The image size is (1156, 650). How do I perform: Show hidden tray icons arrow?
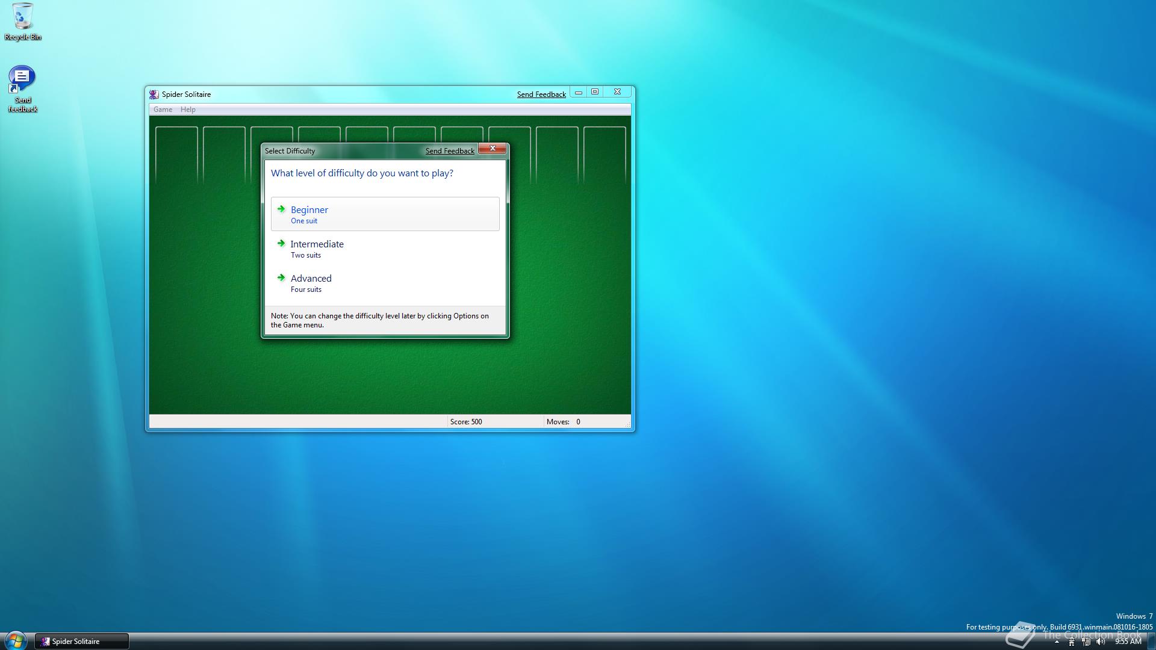[x=1056, y=642]
